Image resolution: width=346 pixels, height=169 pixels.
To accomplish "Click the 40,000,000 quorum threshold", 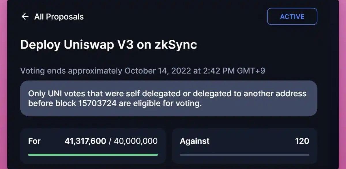I will tap(136, 141).
